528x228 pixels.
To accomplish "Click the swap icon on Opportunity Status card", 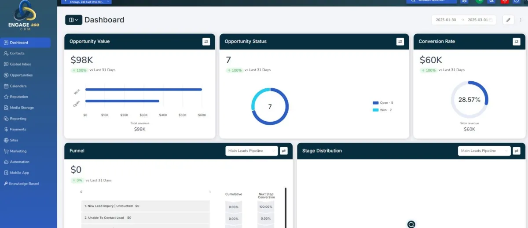I will click(x=400, y=41).
